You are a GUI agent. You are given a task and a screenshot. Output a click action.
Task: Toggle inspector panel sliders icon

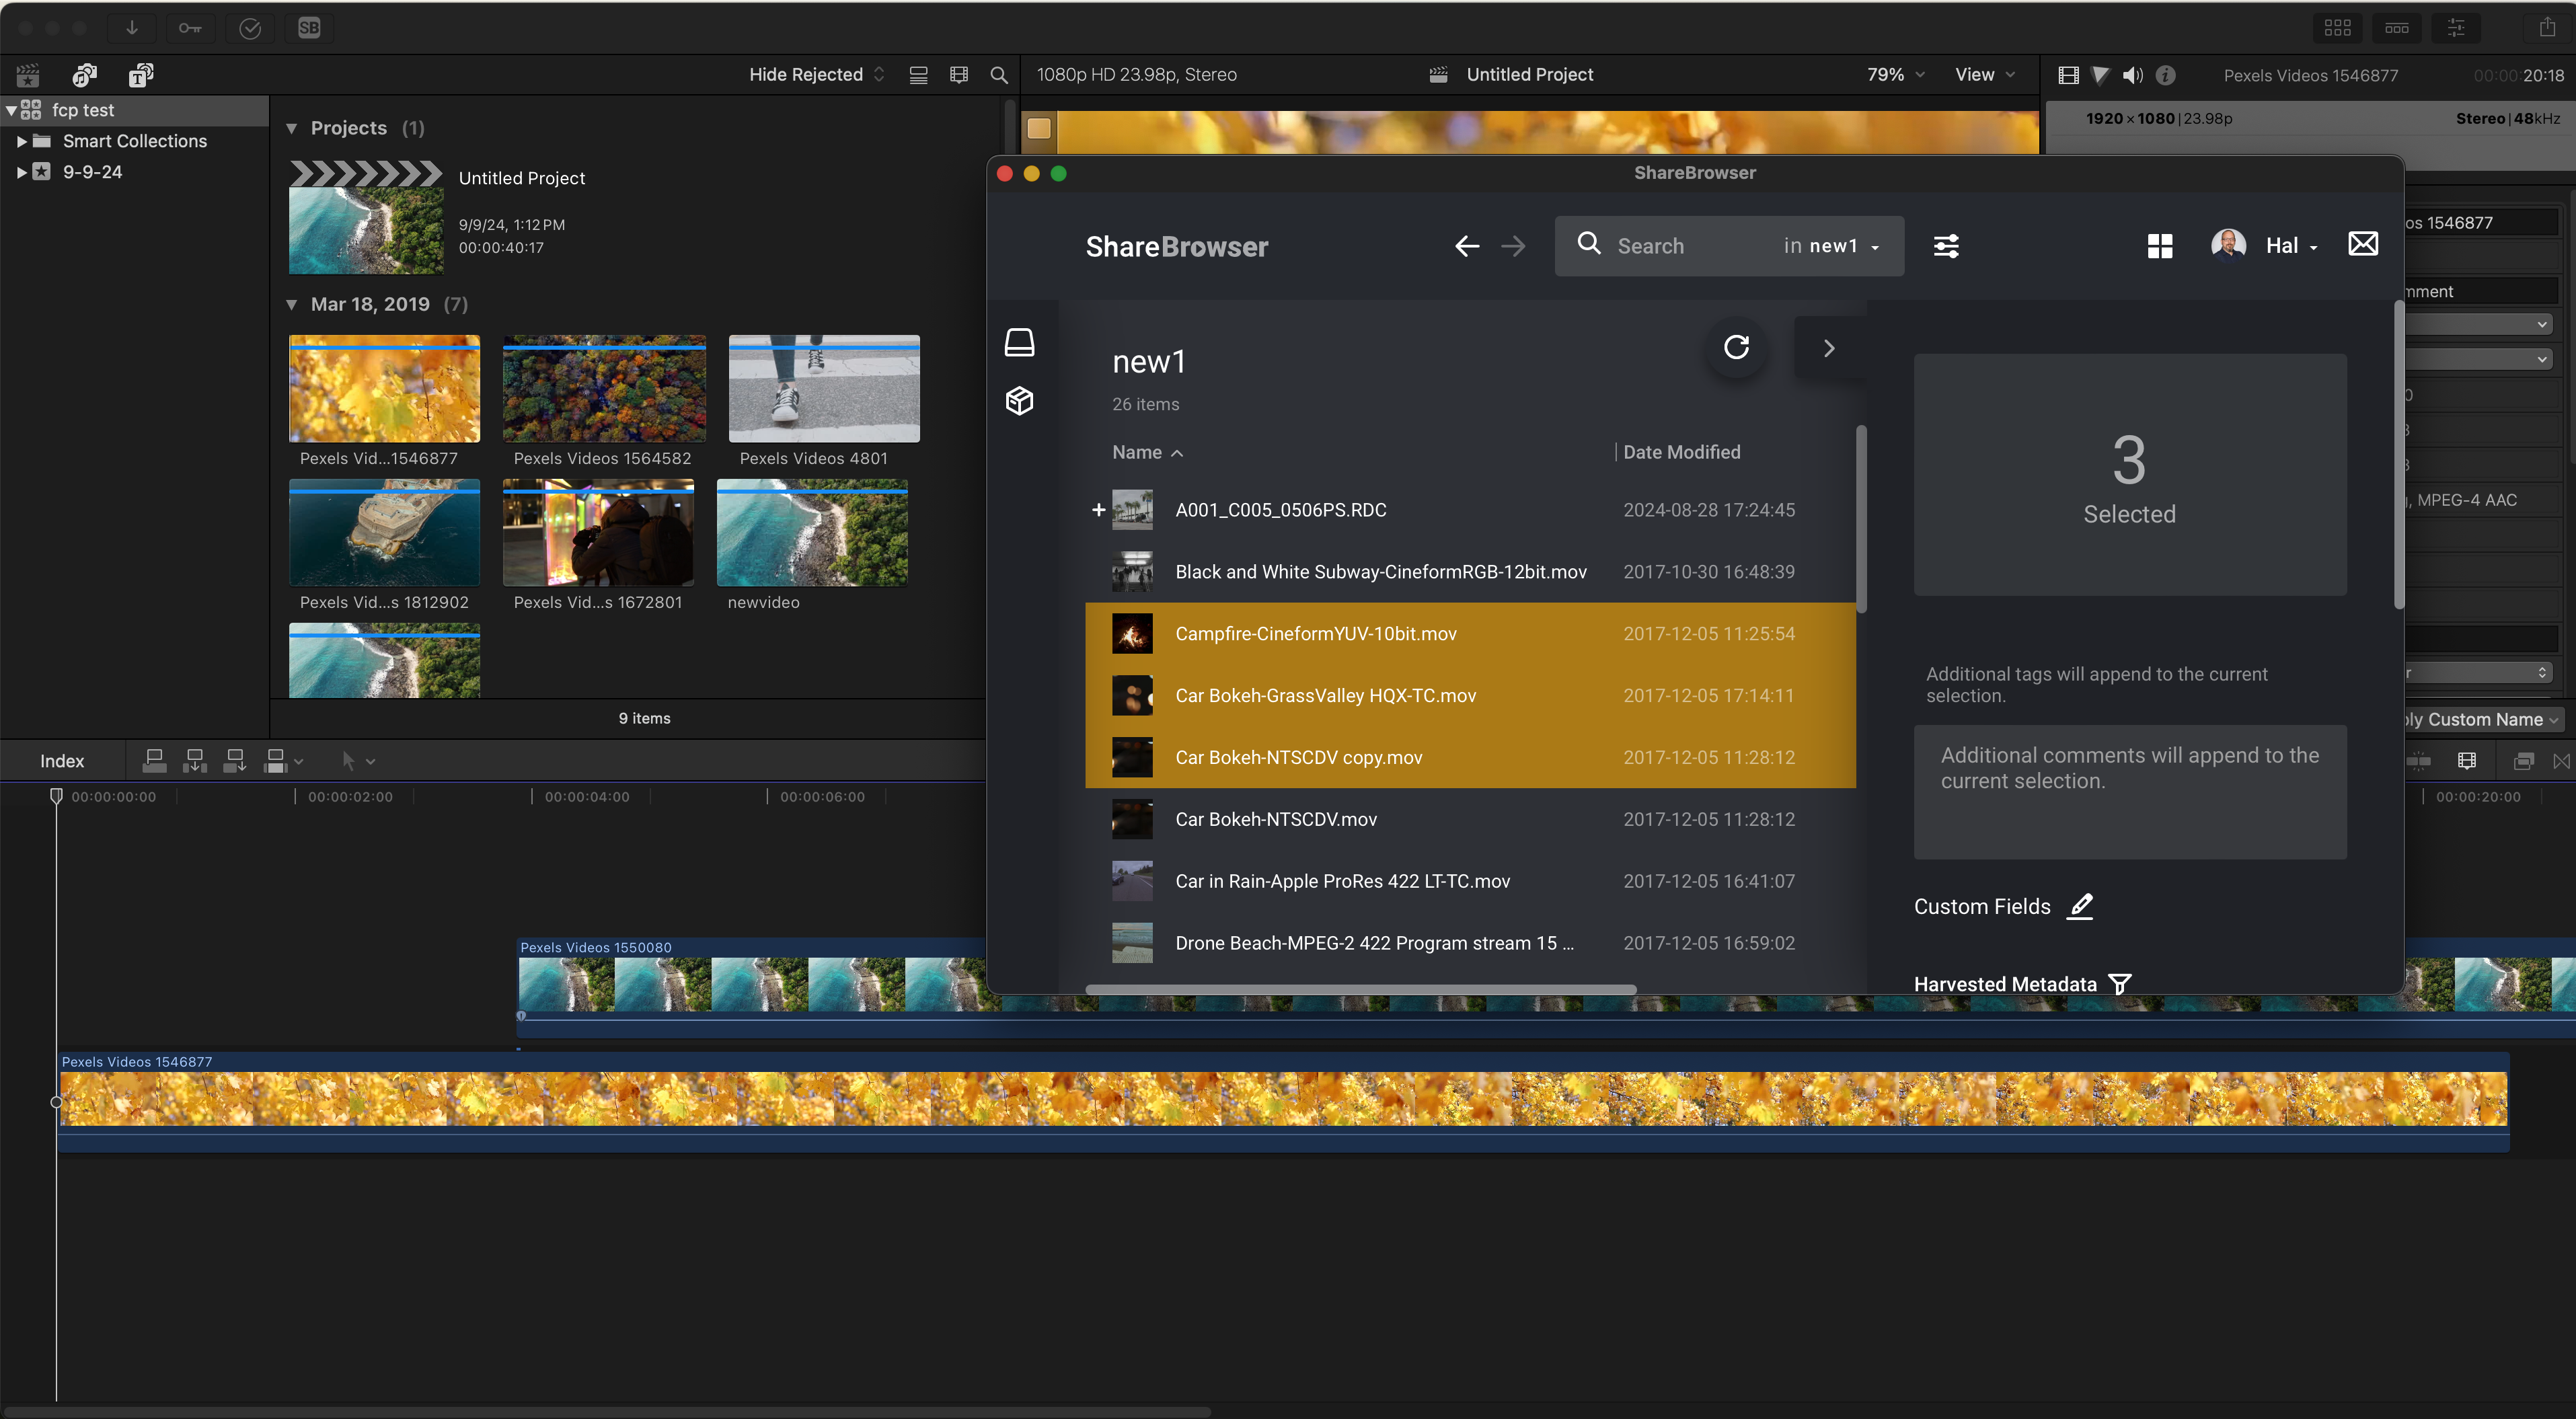coord(2456,28)
